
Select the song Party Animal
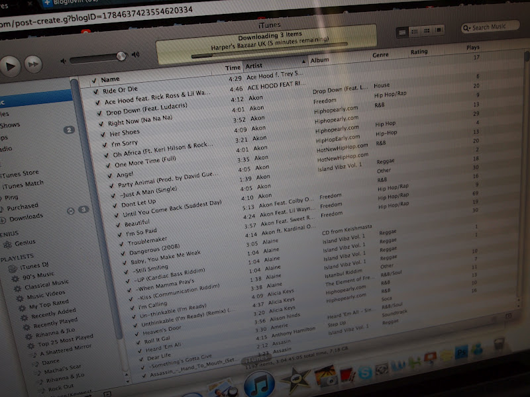168,179
